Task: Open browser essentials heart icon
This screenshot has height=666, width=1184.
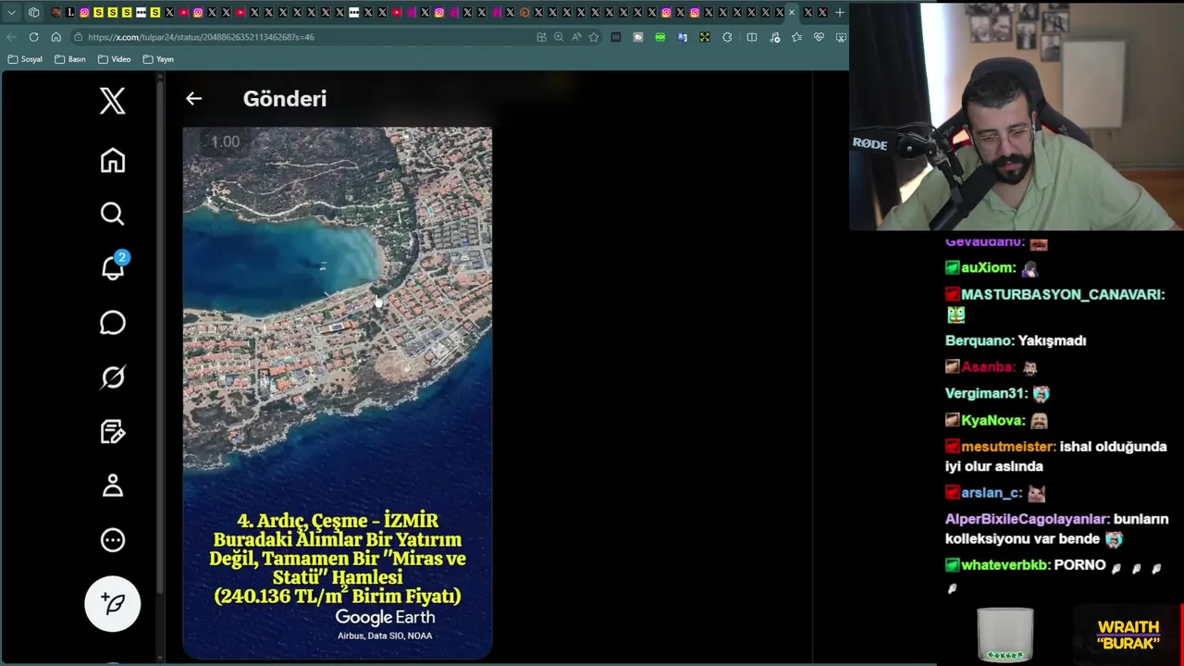Action: (819, 37)
